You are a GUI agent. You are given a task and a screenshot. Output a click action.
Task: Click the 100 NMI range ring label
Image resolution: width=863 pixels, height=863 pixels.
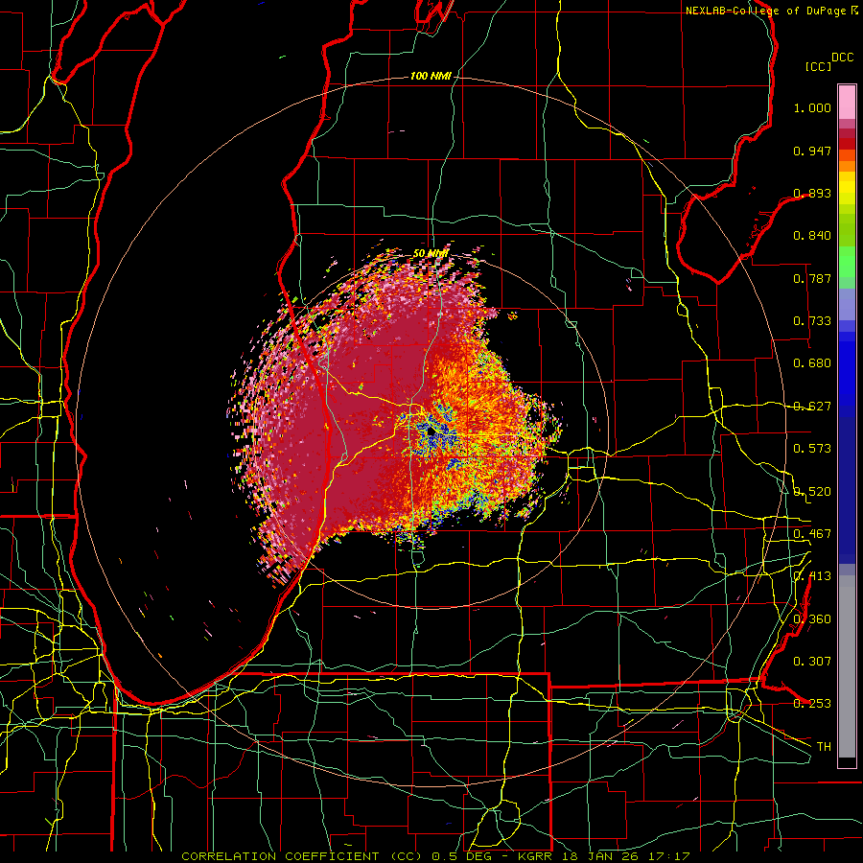pyautogui.click(x=431, y=76)
